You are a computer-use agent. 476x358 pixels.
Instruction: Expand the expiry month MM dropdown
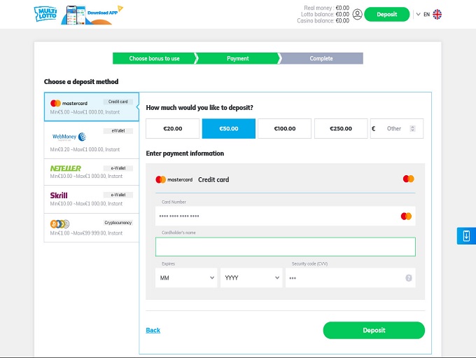(x=186, y=278)
